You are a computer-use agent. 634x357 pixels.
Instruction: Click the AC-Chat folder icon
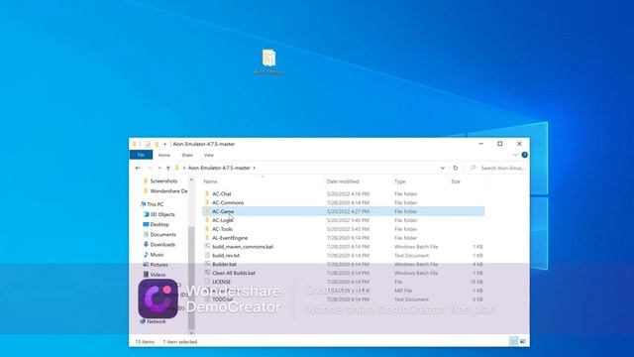tap(207, 194)
